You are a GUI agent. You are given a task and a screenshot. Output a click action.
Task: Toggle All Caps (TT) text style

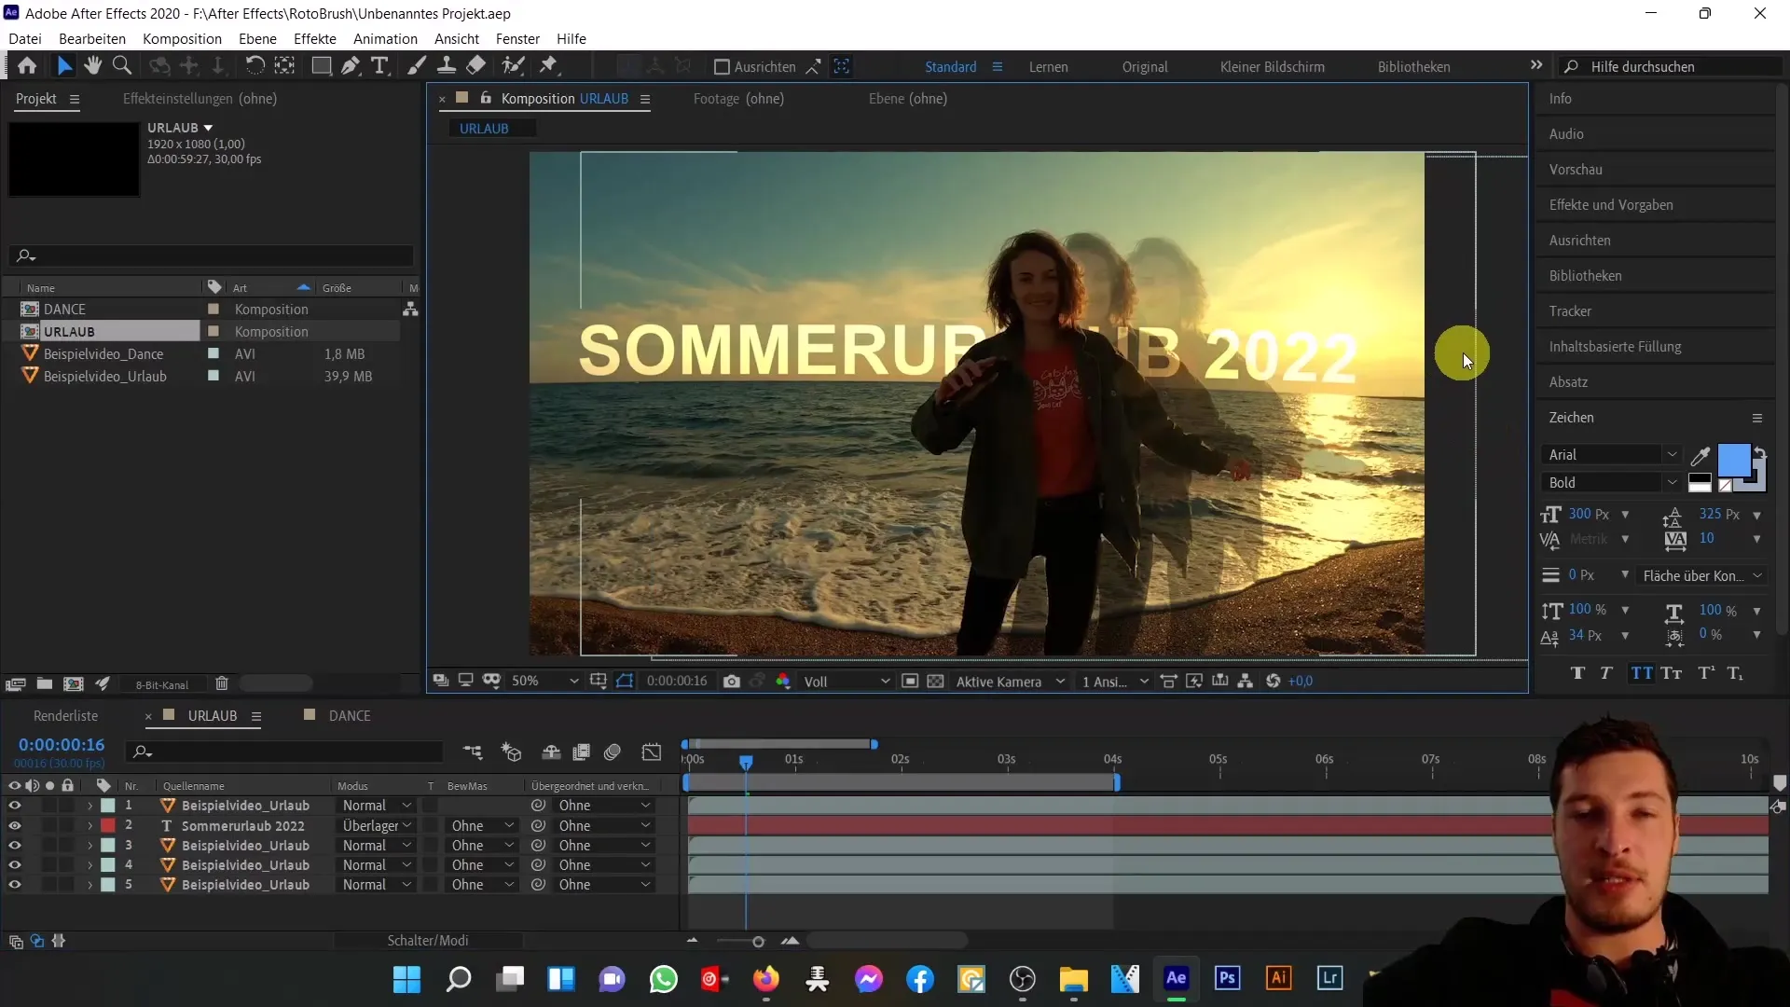point(1642,673)
